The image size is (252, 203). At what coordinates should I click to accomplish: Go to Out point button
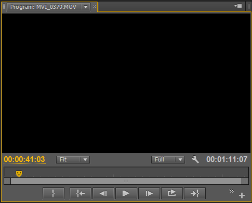click(x=195, y=193)
